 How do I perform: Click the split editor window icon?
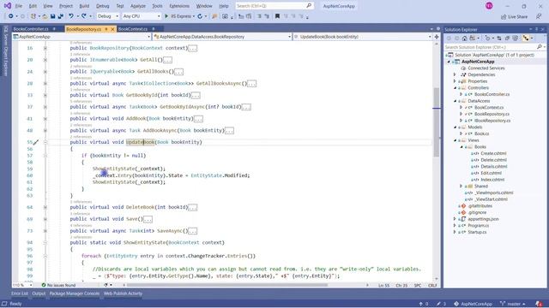(437, 36)
